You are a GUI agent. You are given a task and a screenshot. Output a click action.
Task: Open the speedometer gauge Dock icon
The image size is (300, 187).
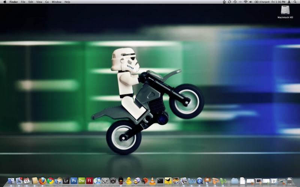[x=113, y=181]
